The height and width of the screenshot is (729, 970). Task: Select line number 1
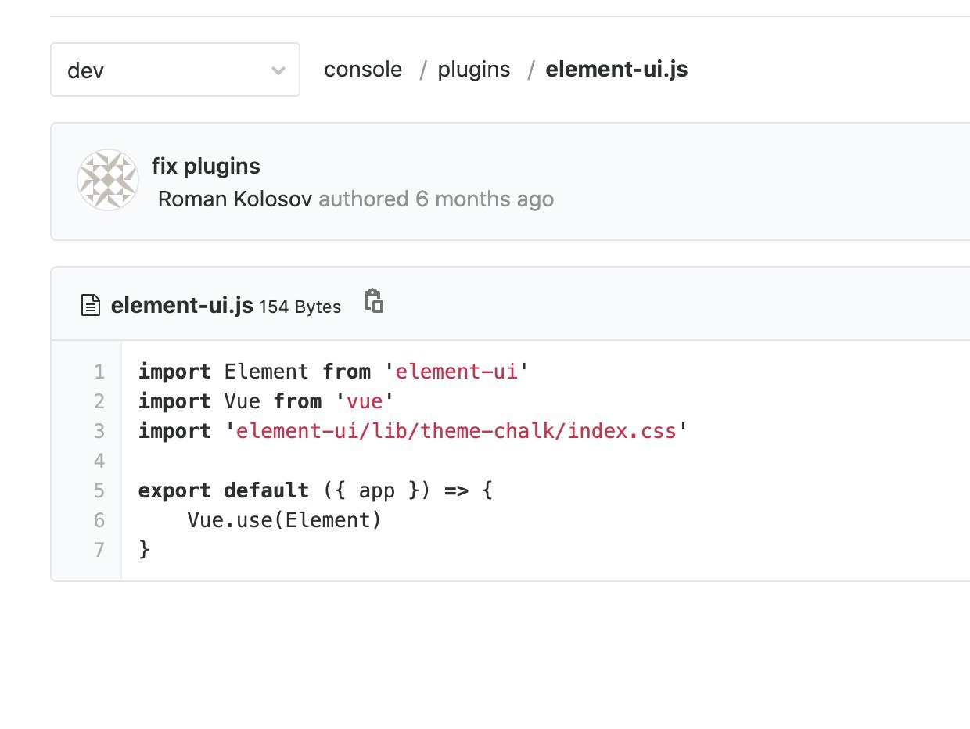click(99, 372)
